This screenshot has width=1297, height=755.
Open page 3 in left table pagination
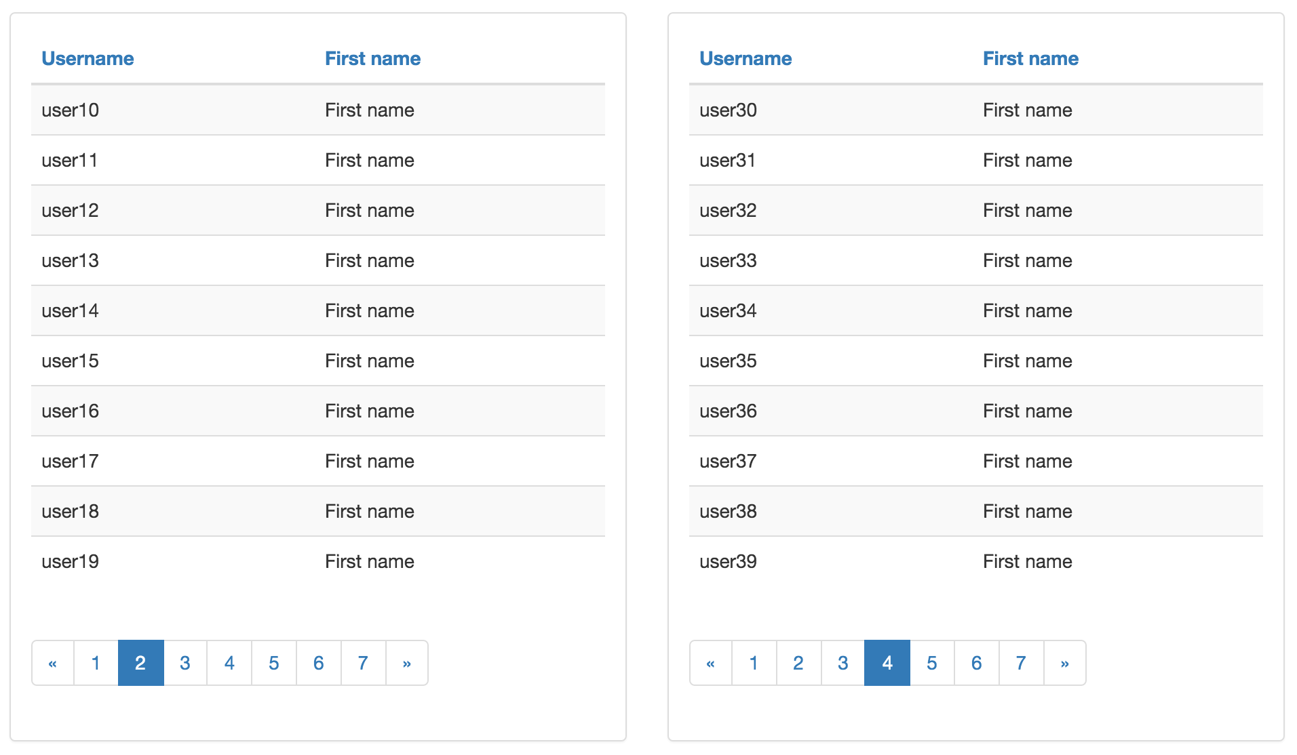pos(185,663)
